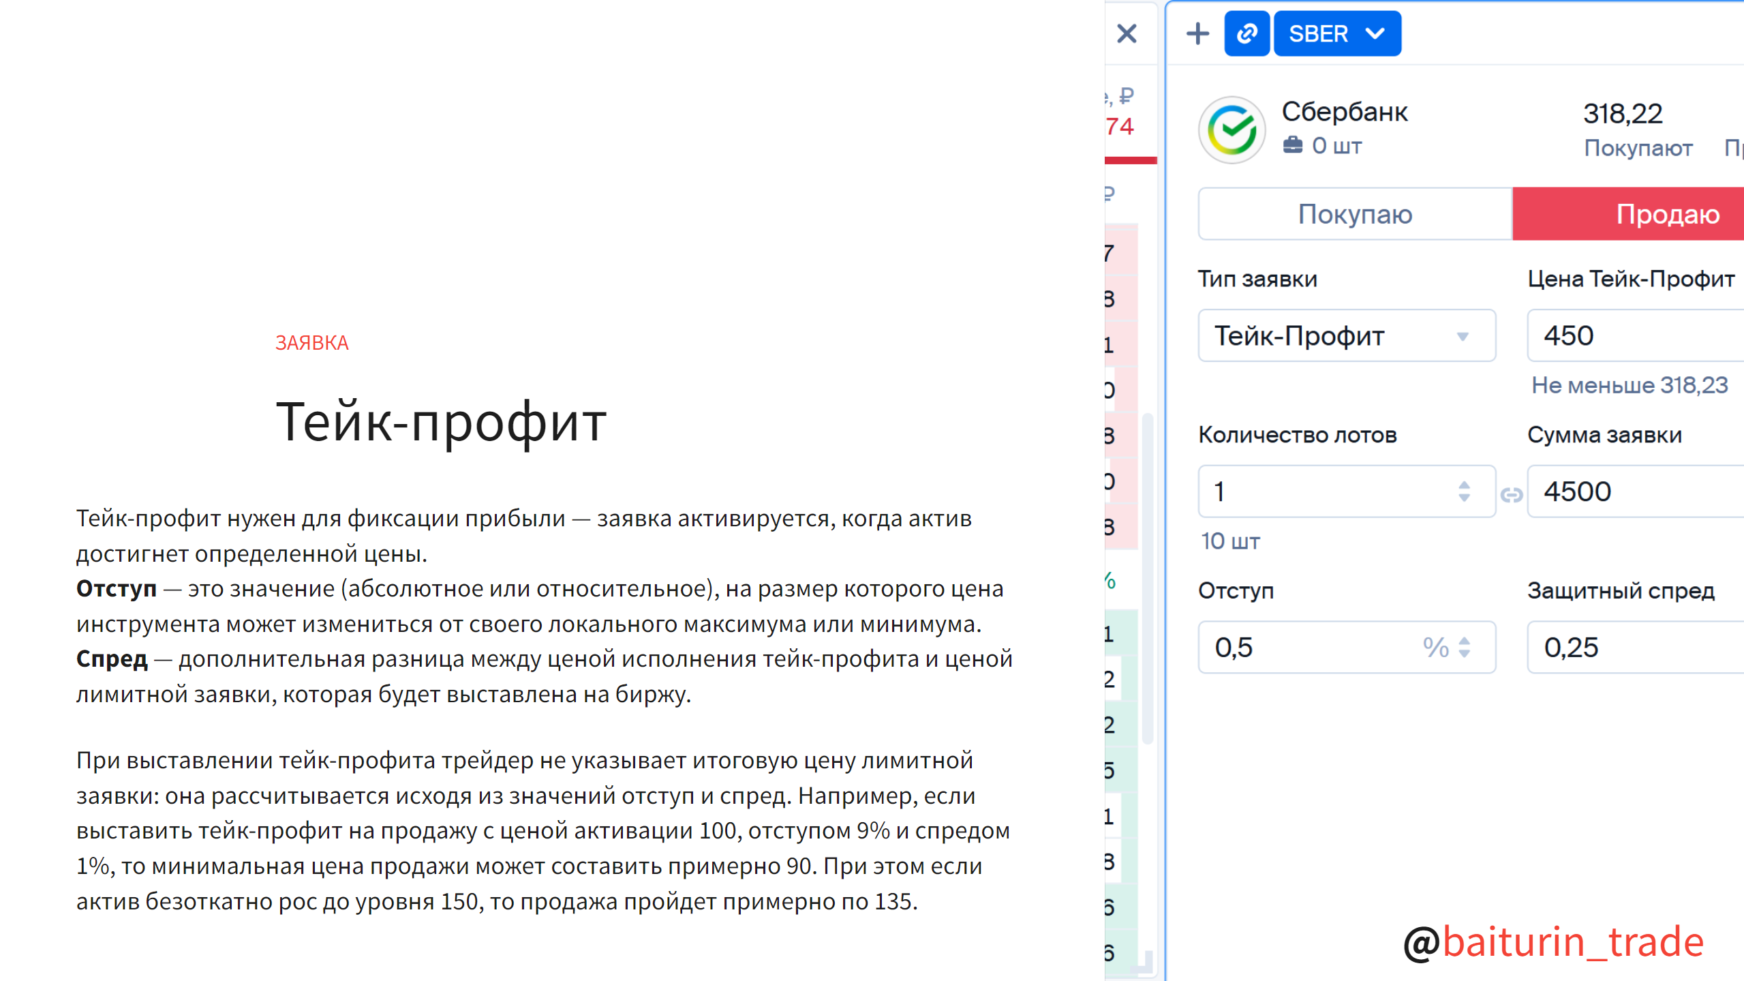Toggle the lots-to-sum link icon
This screenshot has height=981, width=1744.
1512,494
